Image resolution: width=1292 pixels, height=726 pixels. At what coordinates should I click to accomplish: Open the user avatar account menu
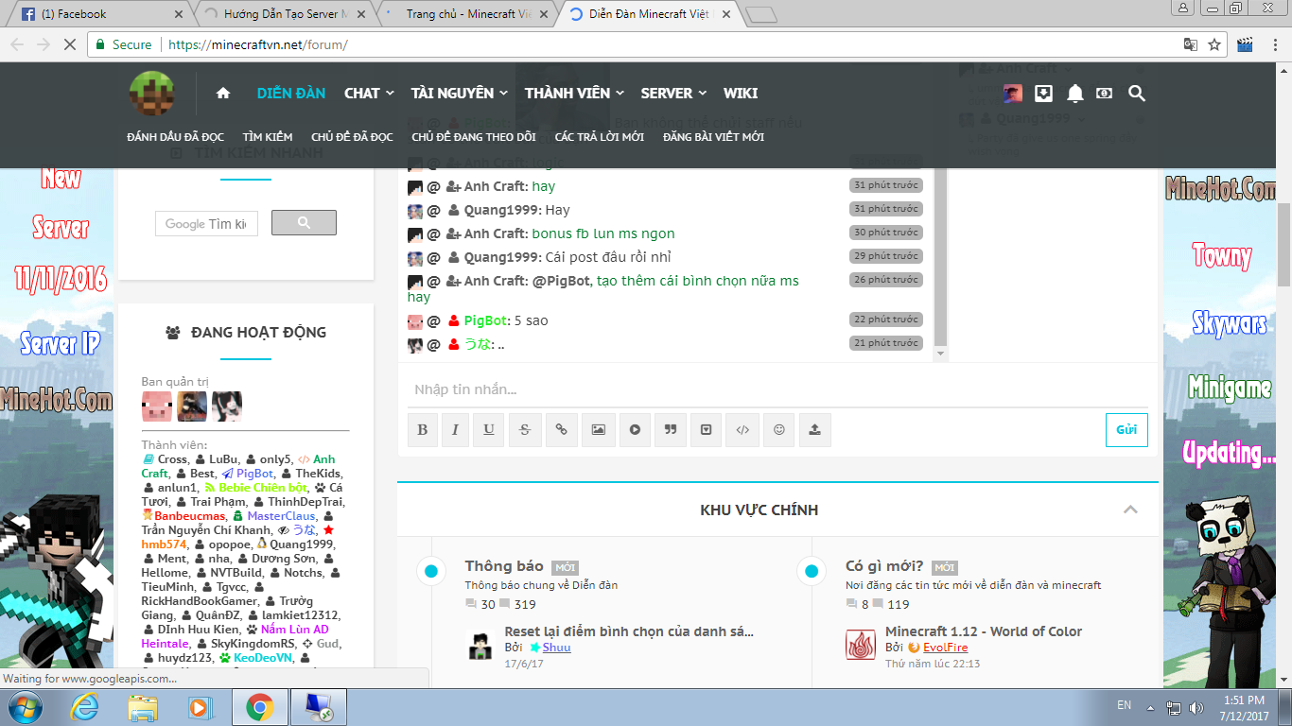coord(1013,93)
